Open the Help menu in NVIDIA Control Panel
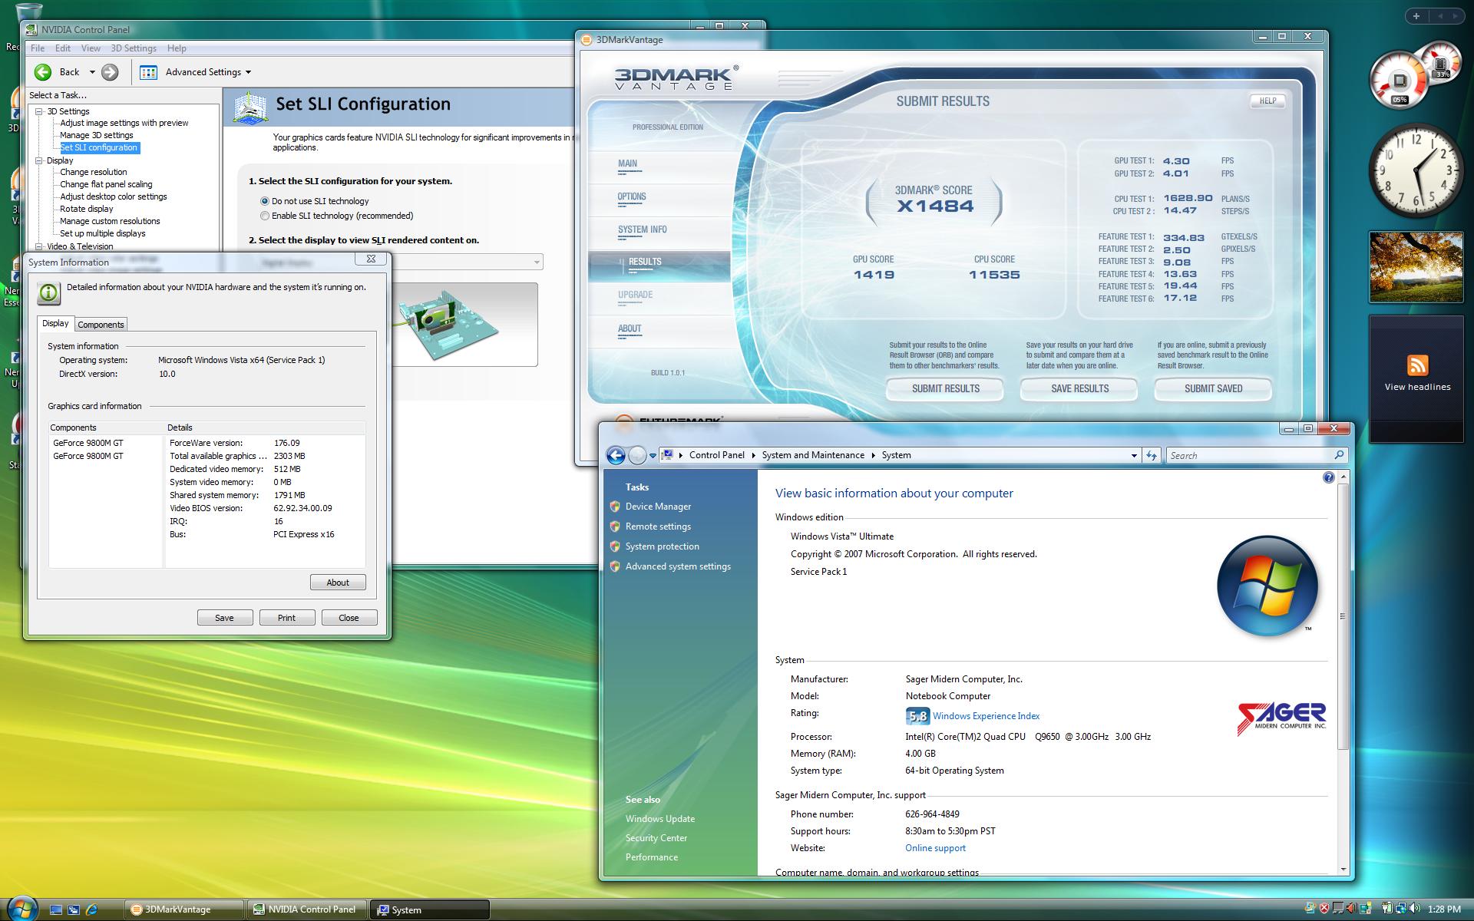Image resolution: width=1474 pixels, height=921 pixels. [177, 48]
